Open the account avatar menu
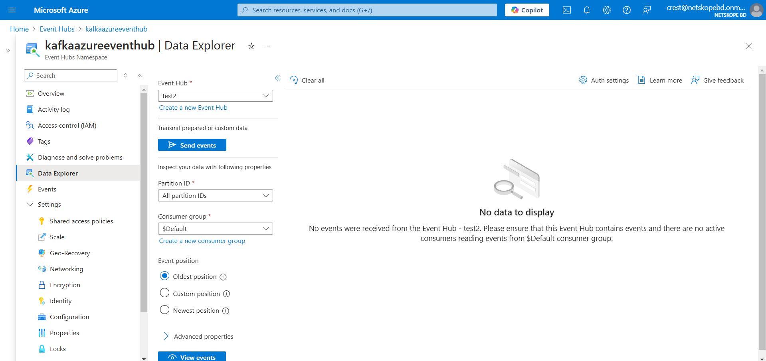The height and width of the screenshot is (361, 766). click(x=756, y=10)
